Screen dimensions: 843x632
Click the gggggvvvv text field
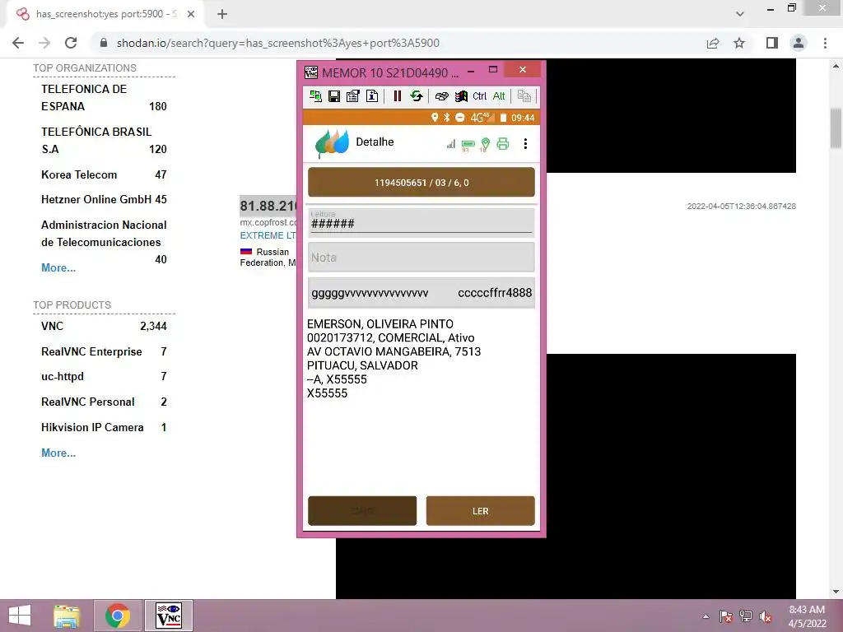tap(421, 292)
